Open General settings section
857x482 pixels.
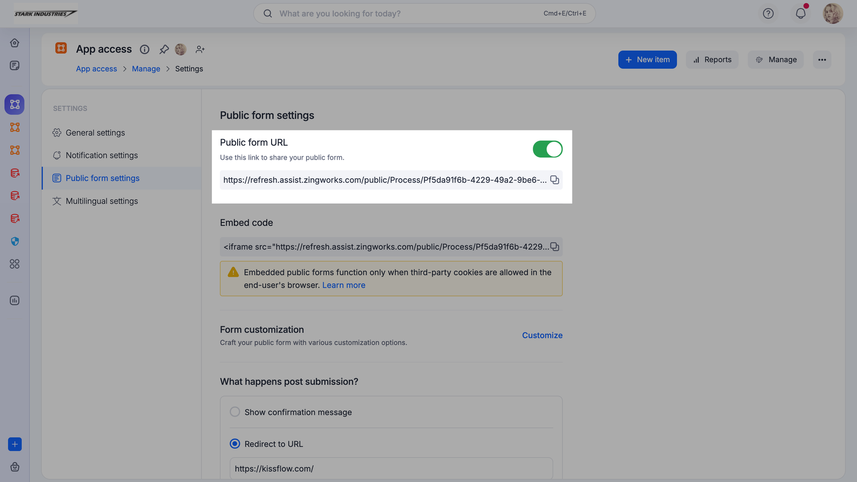tap(95, 133)
